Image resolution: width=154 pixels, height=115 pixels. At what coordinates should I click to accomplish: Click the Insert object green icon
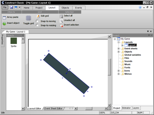click(4, 24)
